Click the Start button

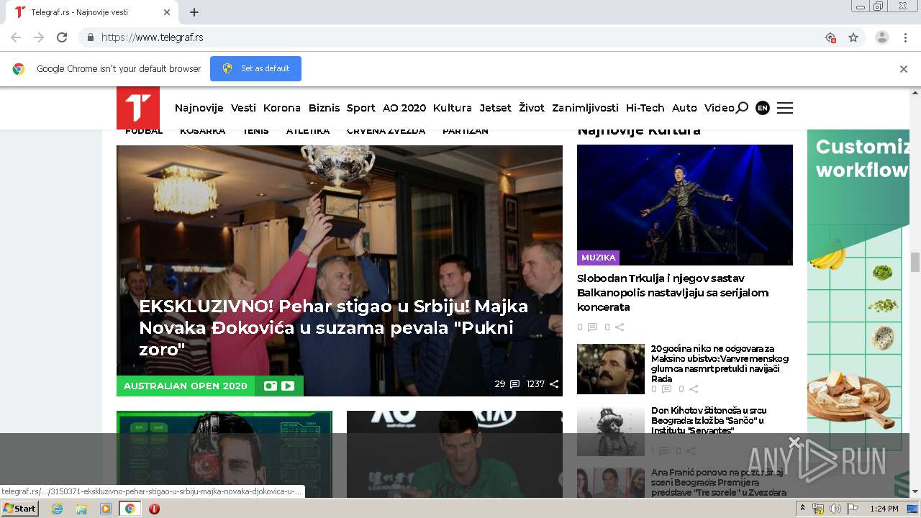coord(20,509)
